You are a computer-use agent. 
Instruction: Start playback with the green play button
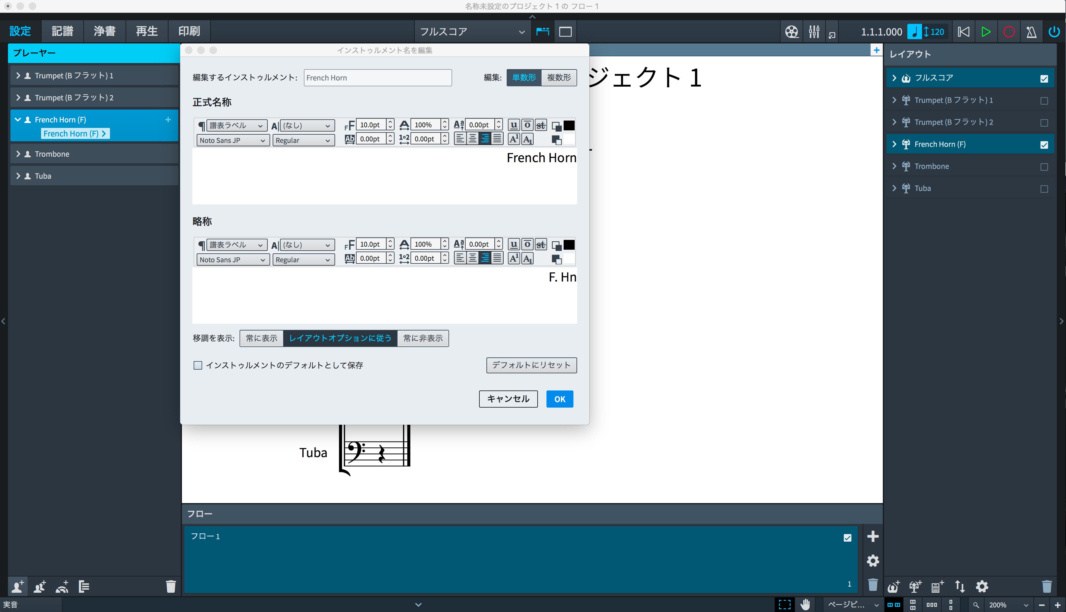point(986,32)
